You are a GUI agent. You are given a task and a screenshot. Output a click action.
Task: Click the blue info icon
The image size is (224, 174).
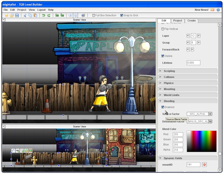point(218,10)
